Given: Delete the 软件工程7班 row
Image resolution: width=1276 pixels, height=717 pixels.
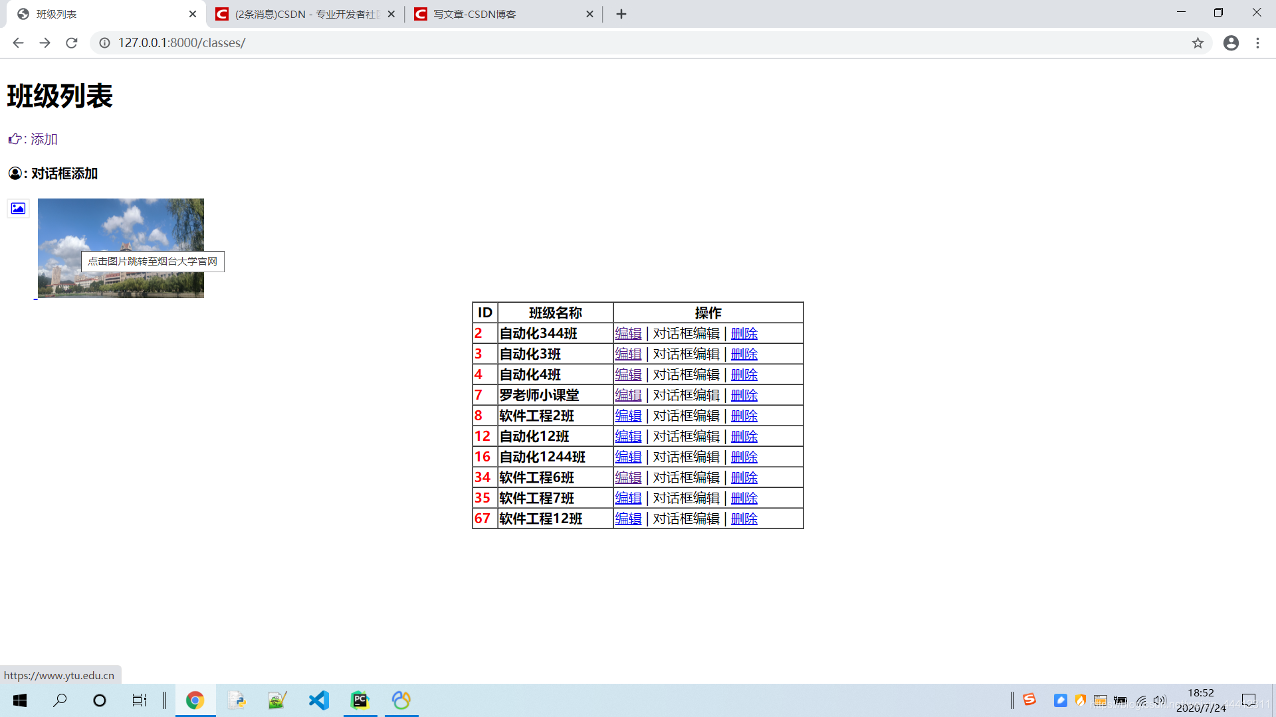Looking at the screenshot, I should click(x=744, y=498).
